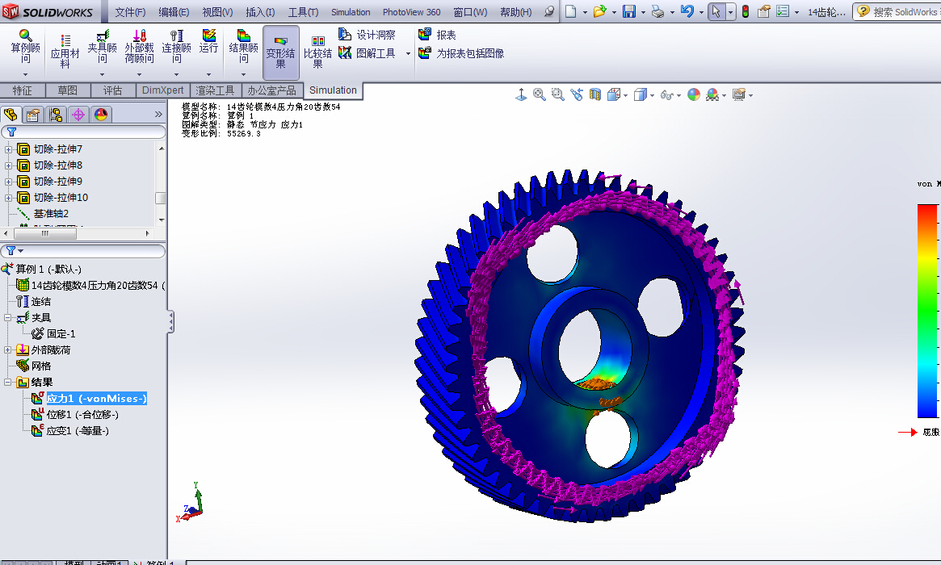This screenshot has height=565, width=941.
Task: Expand the 夹具顾问 dropdown arrow
Action: [102, 74]
